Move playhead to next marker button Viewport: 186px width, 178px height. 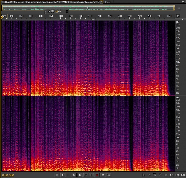pos(91,175)
